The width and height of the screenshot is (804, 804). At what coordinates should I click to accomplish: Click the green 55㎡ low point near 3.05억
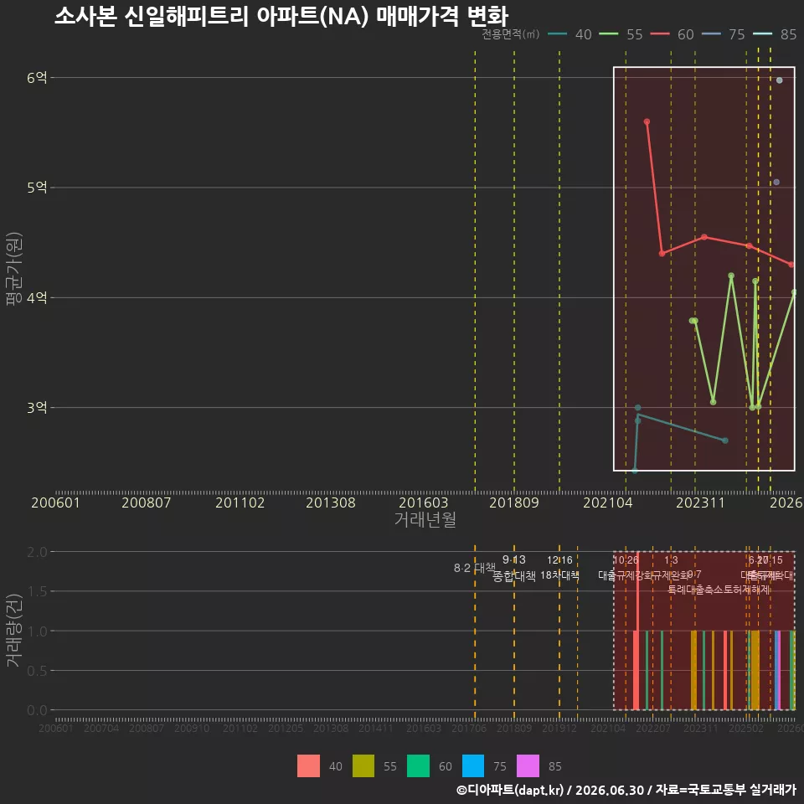[714, 402]
